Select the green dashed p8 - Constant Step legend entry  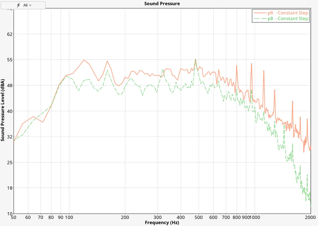point(281,18)
